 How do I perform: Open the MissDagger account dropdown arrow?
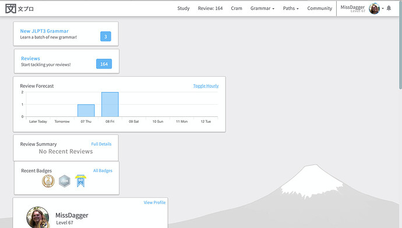point(383,9)
